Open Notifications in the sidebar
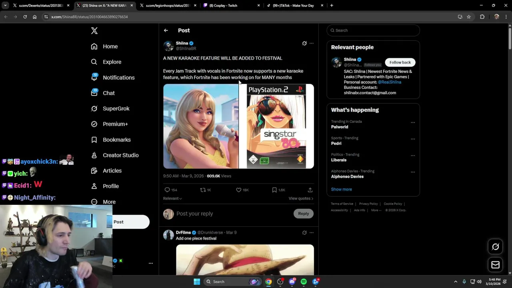This screenshot has width=512, height=288. pyautogui.click(x=112, y=78)
